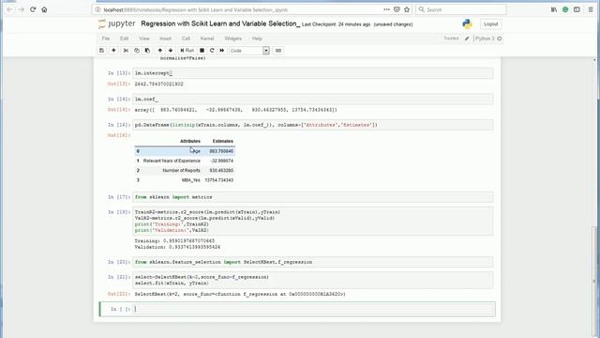Move selected cell up arrow
Viewport: 600px width, 338px height.
pos(160,51)
